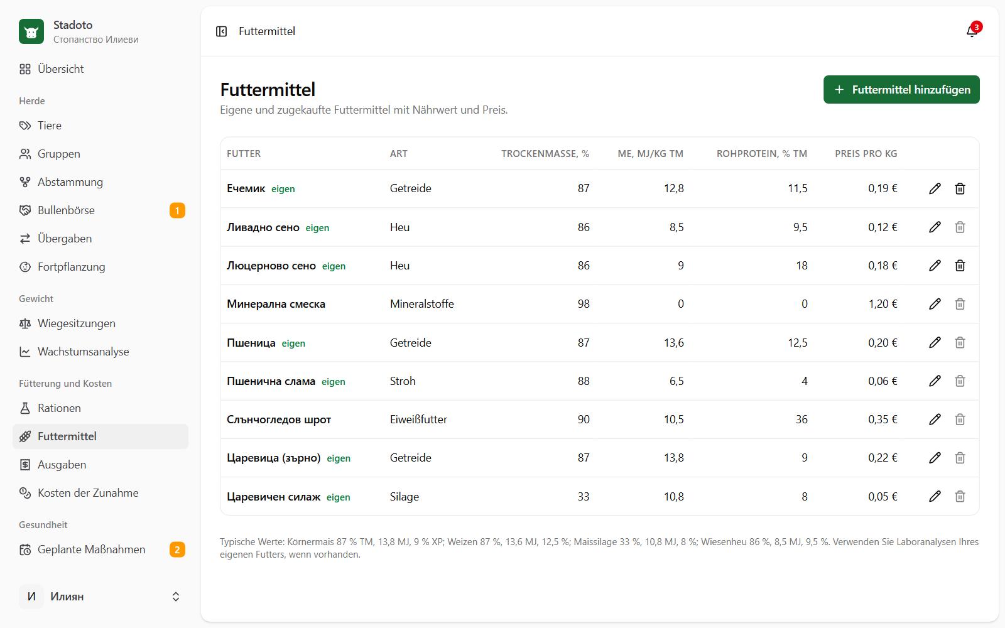Edit Минерална смеска pencil icon

point(935,304)
